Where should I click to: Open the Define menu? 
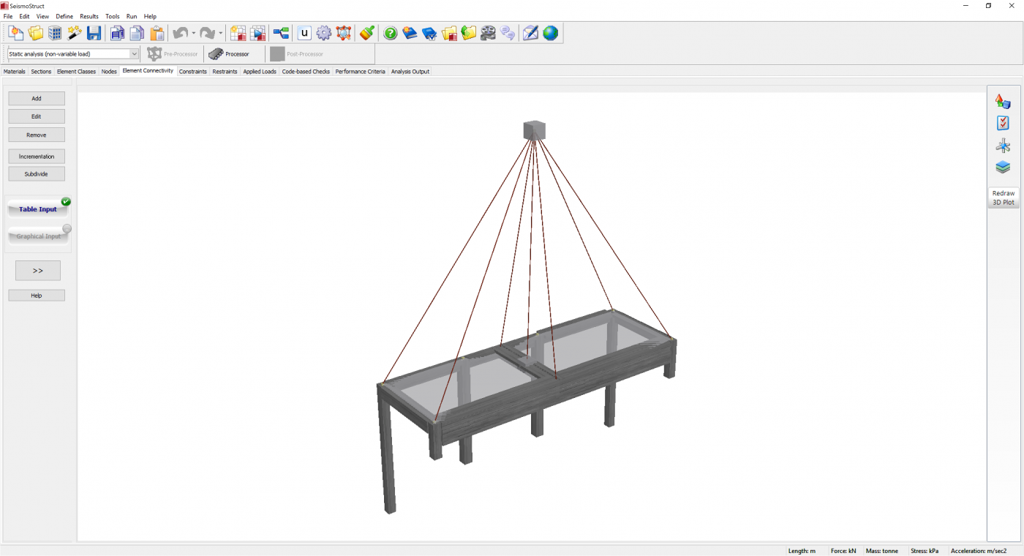64,16
